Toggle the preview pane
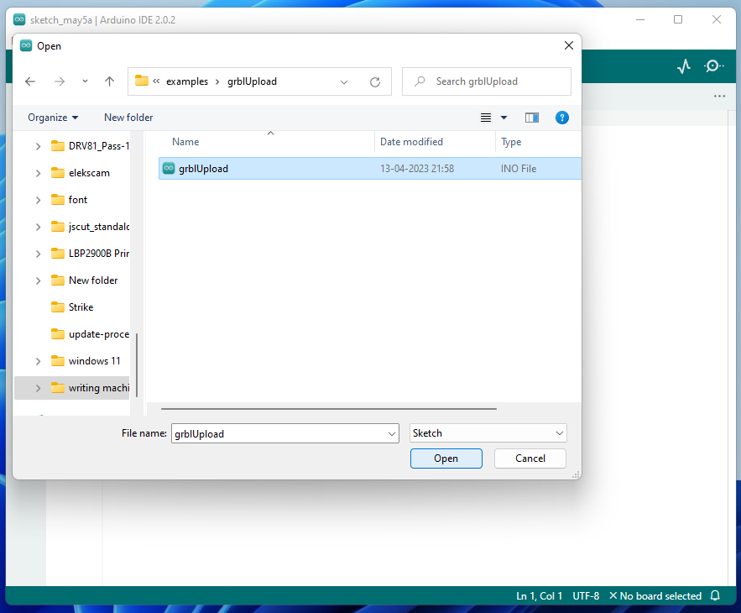741x613 pixels. click(531, 118)
